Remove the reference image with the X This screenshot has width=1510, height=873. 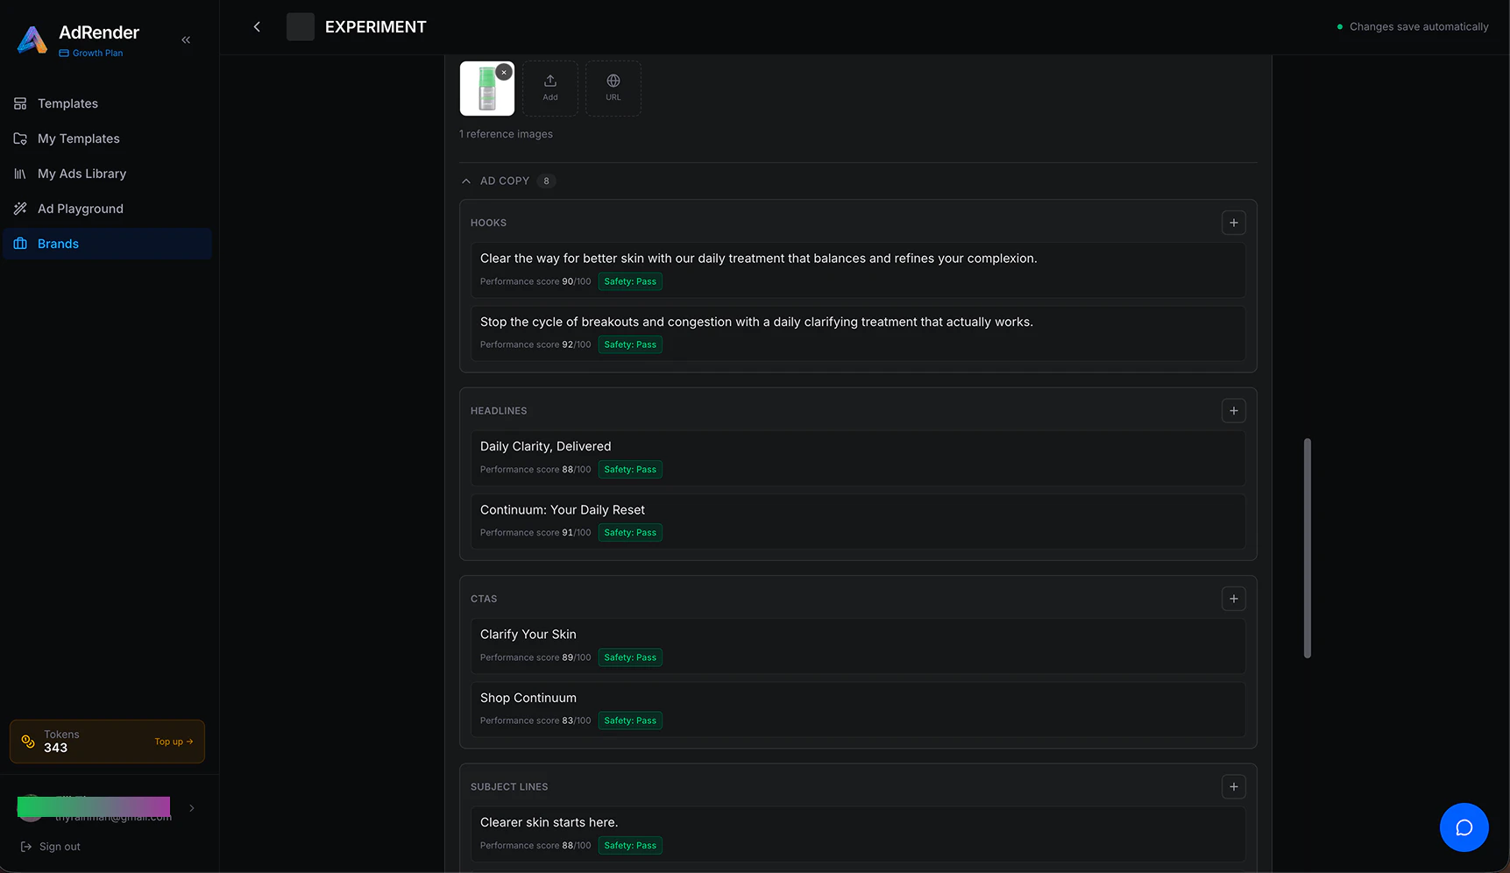(504, 73)
